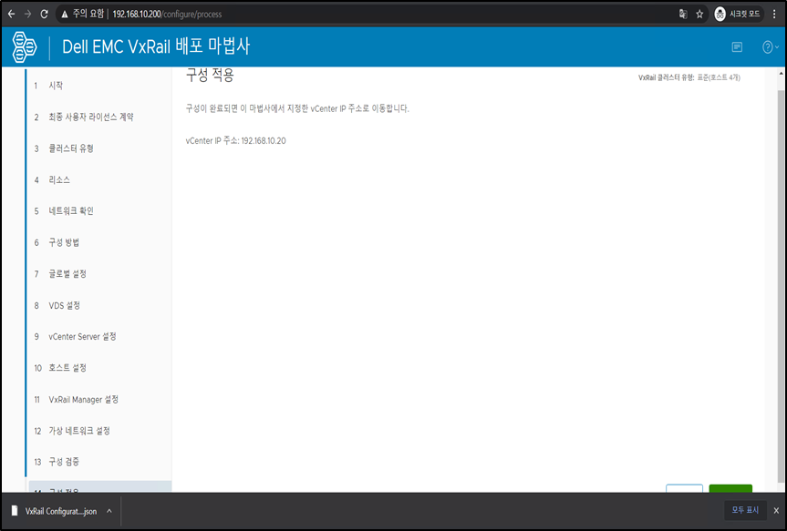The width and height of the screenshot is (787, 531).
Task: Open the help question mark dropdown
Action: pyautogui.click(x=770, y=47)
